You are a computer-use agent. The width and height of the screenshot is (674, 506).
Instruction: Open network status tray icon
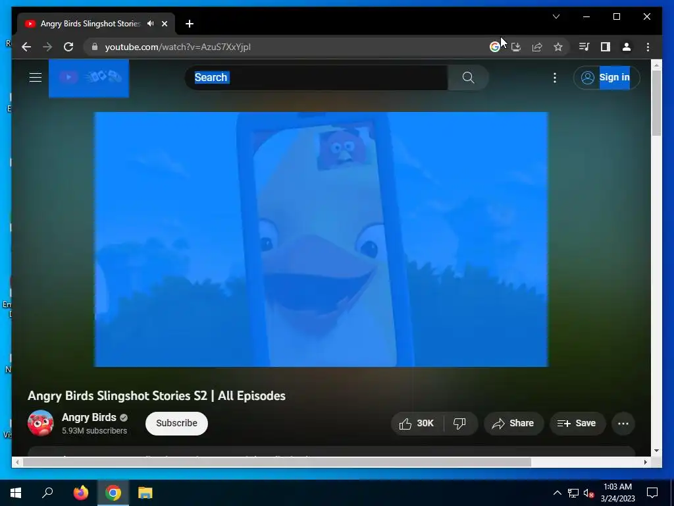pos(573,493)
